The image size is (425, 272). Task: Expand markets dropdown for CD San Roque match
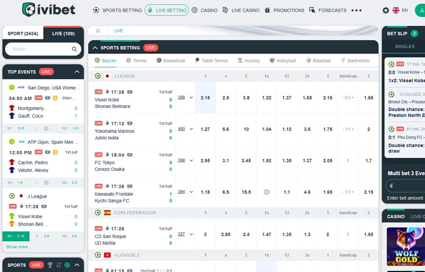191,234
